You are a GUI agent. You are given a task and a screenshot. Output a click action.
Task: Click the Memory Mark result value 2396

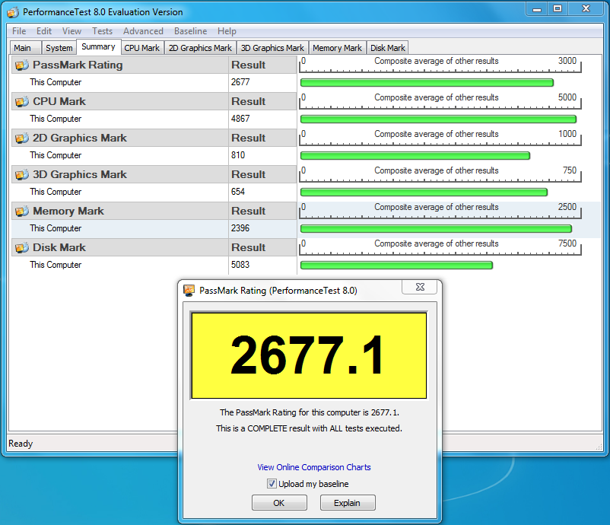(x=240, y=228)
